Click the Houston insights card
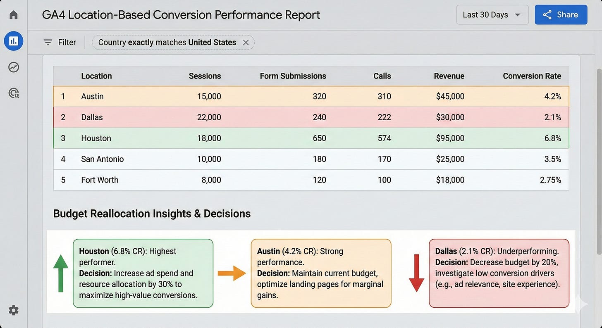 pyautogui.click(x=143, y=273)
